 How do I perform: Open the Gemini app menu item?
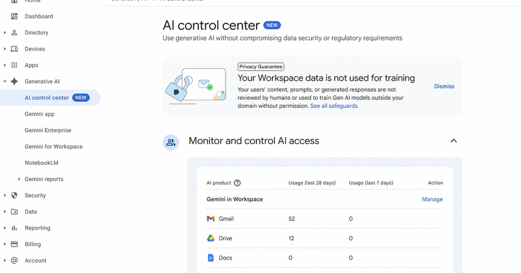(40, 114)
